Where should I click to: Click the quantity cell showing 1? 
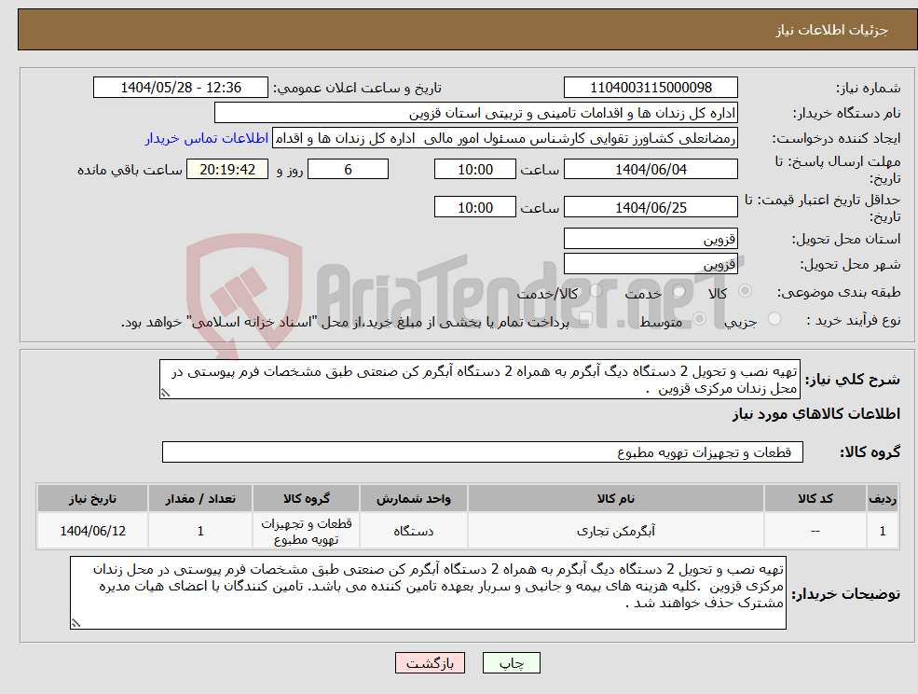coord(200,531)
